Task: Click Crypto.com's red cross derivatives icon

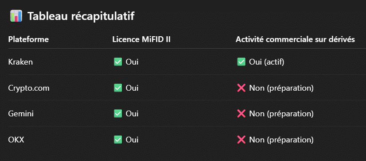Action: point(241,88)
